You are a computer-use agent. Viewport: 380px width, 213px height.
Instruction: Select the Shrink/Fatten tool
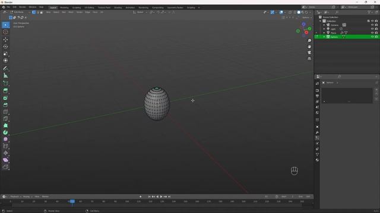(x=5, y=153)
